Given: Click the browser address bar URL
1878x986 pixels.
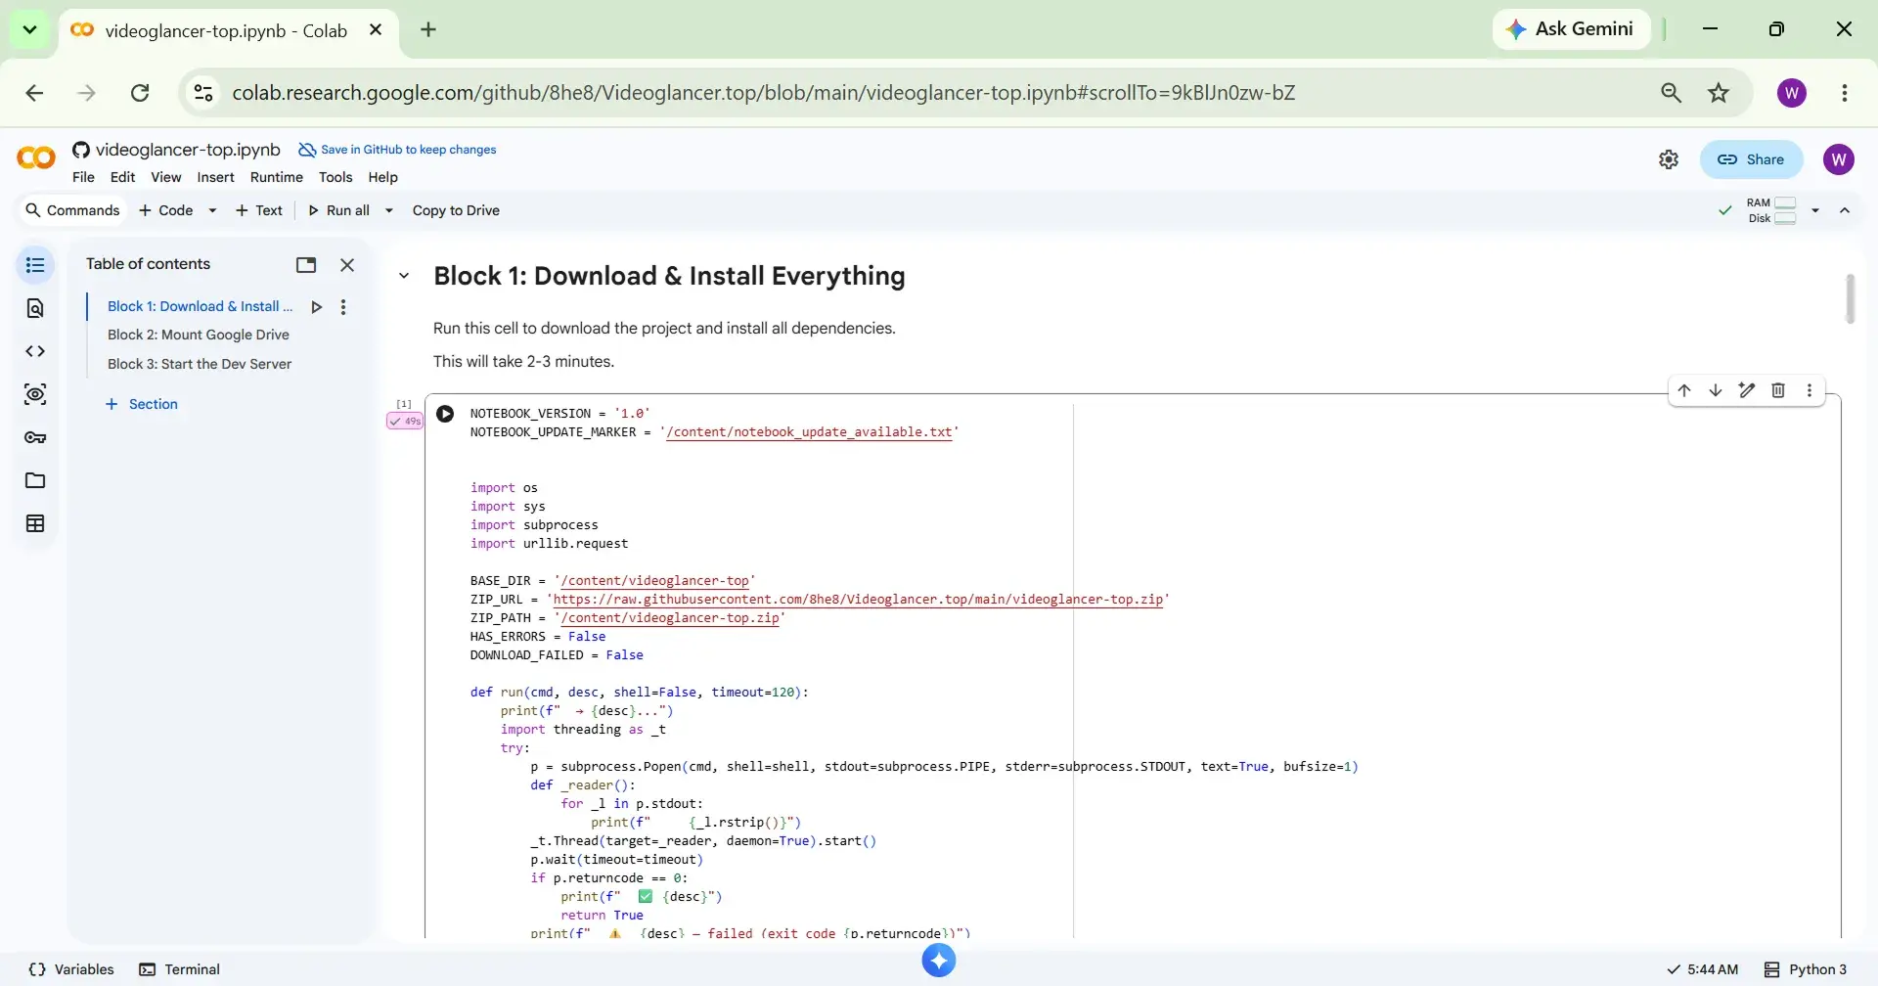Looking at the screenshot, I should point(763,93).
